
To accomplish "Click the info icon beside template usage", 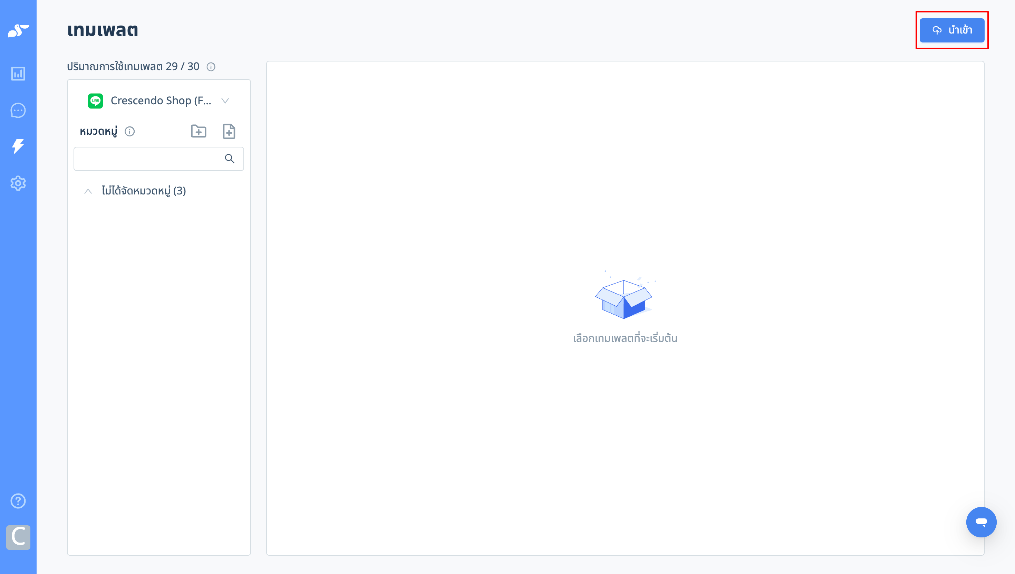I will click(x=211, y=67).
